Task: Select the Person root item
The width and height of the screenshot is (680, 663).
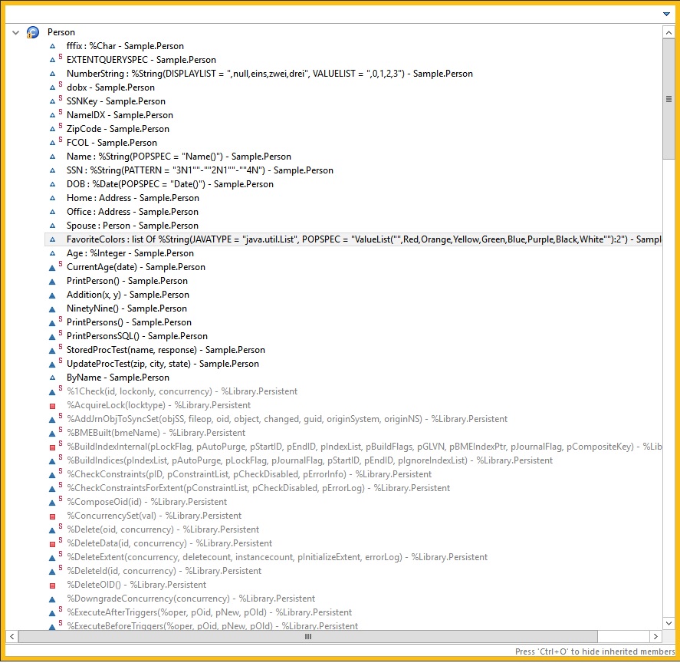Action: tap(61, 32)
